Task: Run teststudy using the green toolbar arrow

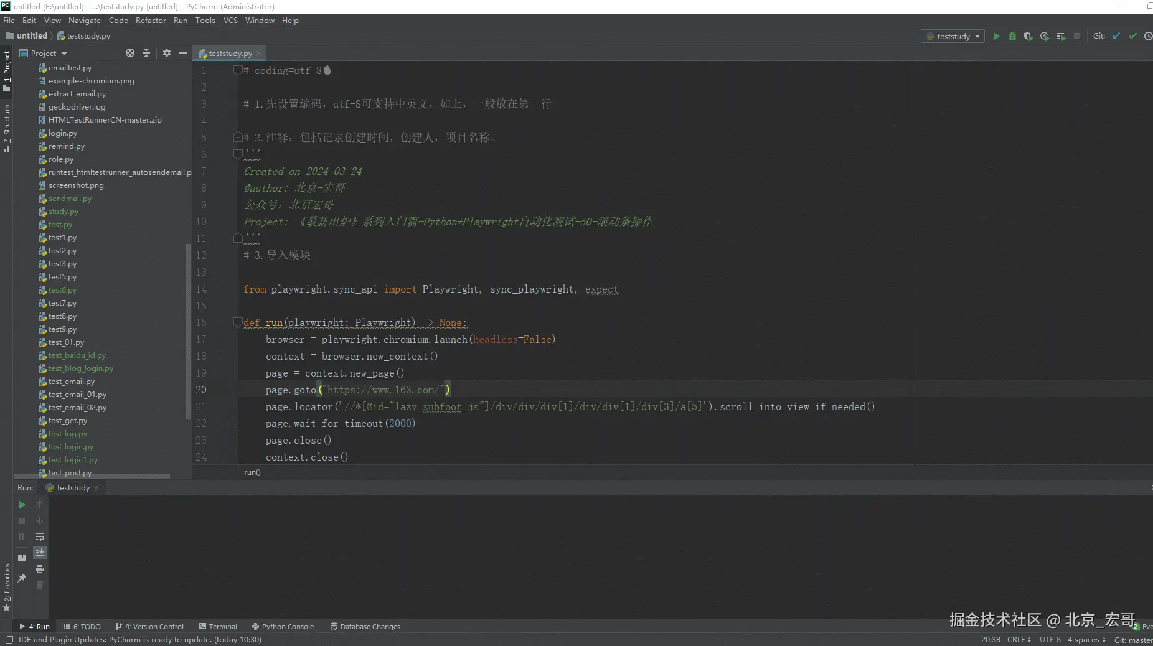Action: [996, 36]
